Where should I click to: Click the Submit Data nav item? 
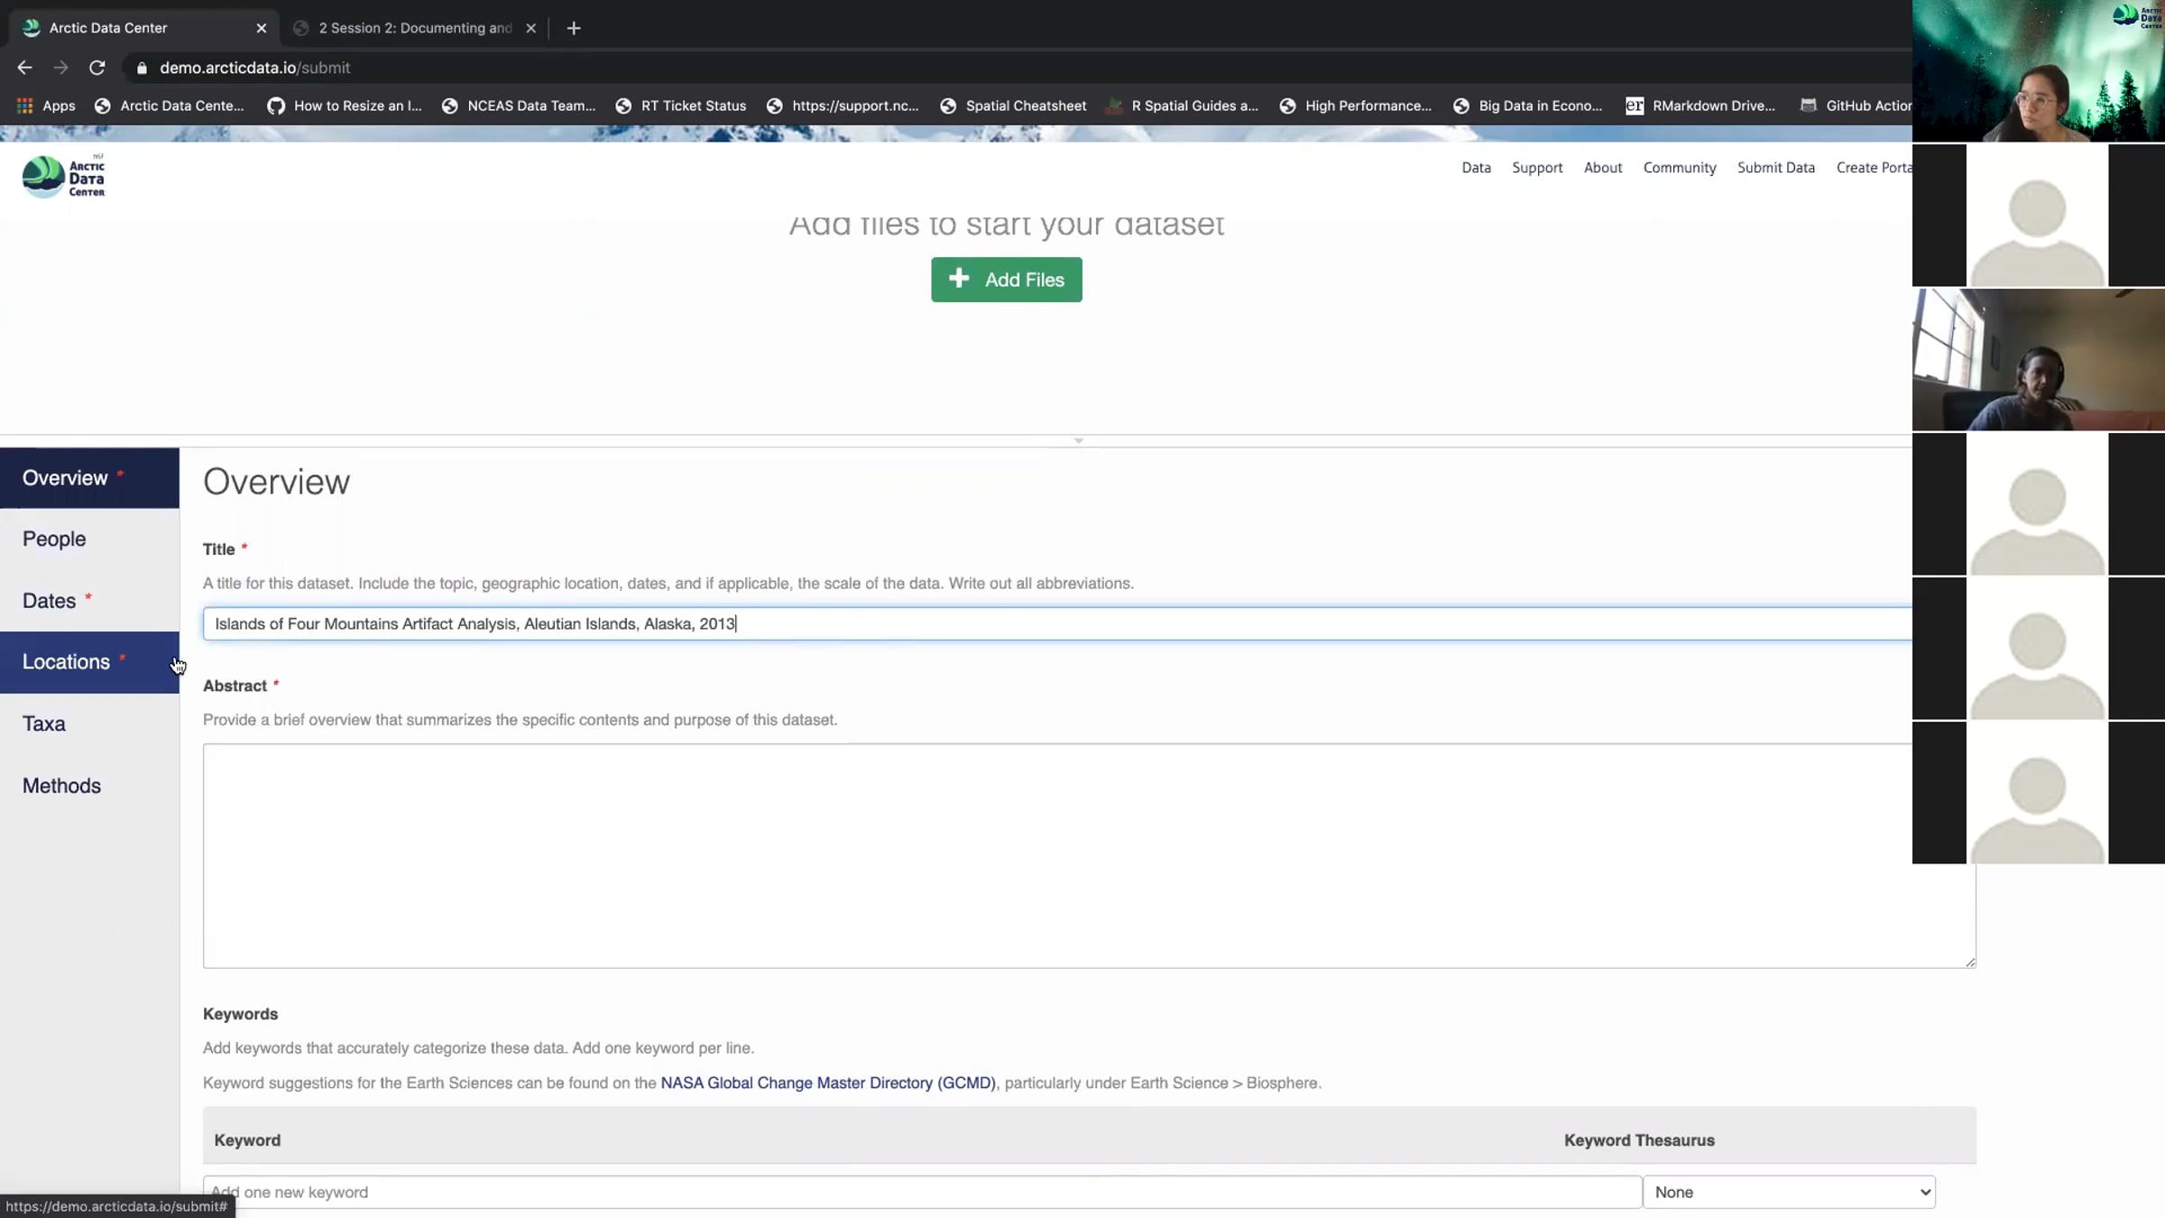[1775, 168]
